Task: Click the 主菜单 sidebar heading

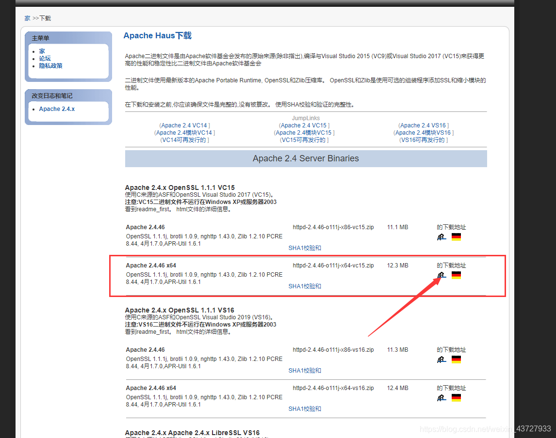Action: [x=40, y=38]
